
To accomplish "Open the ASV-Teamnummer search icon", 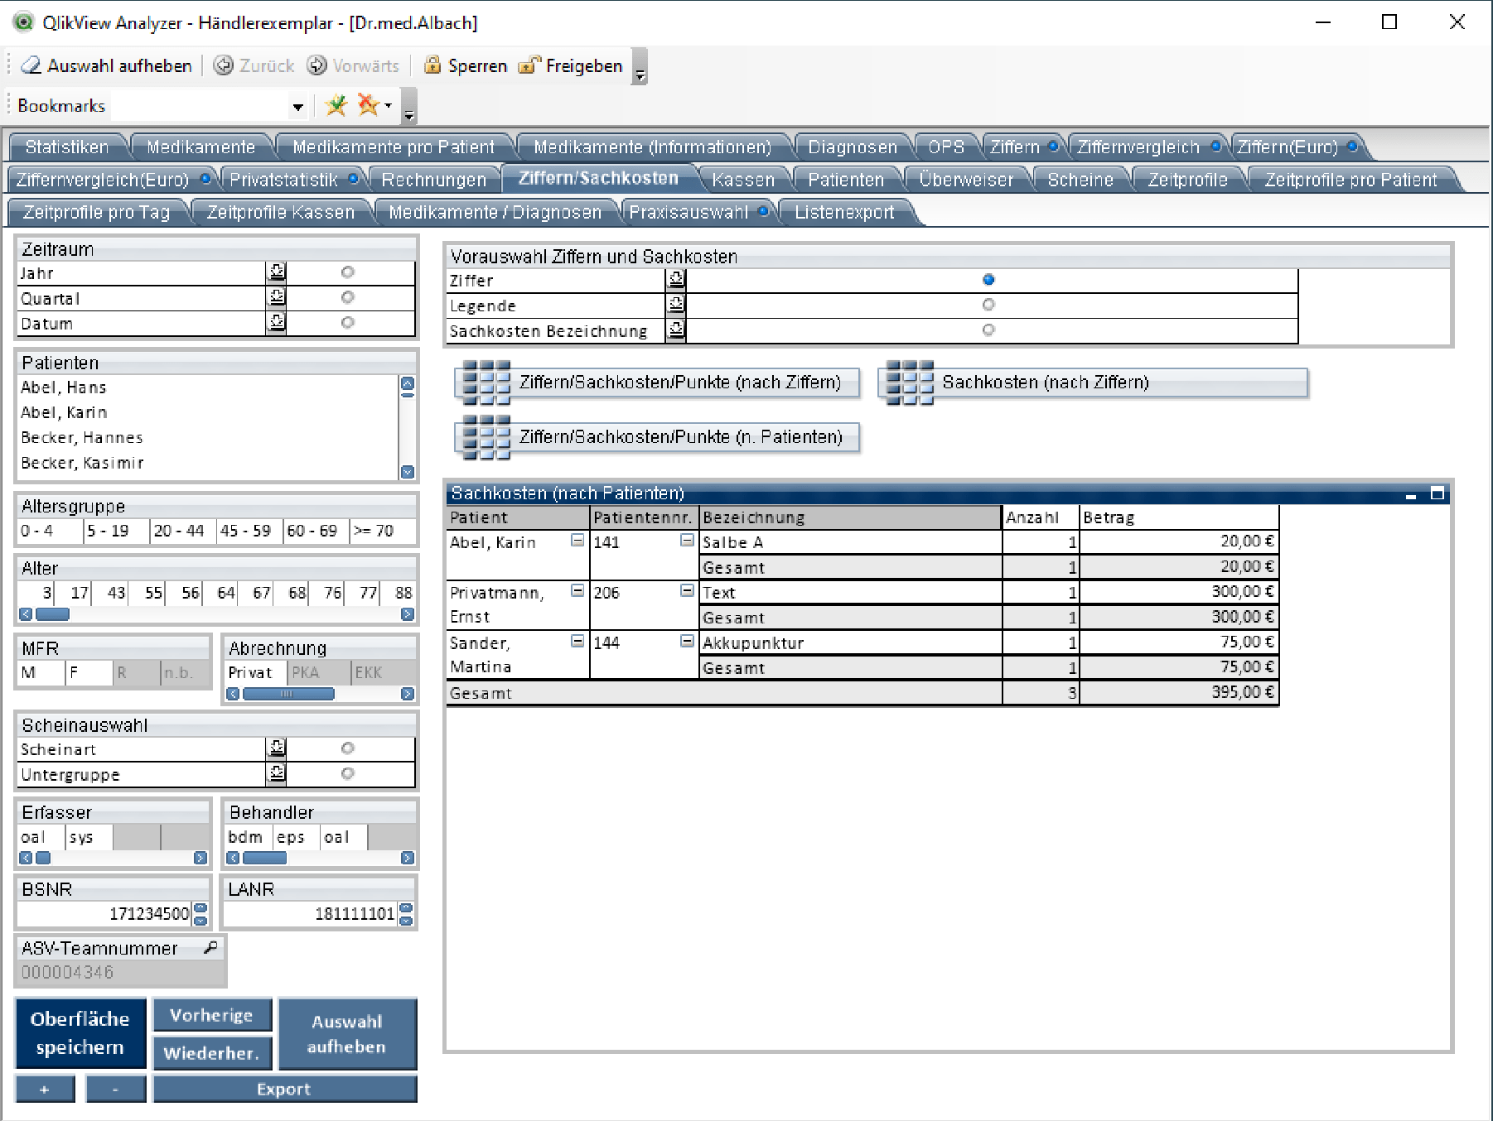I will click(211, 947).
